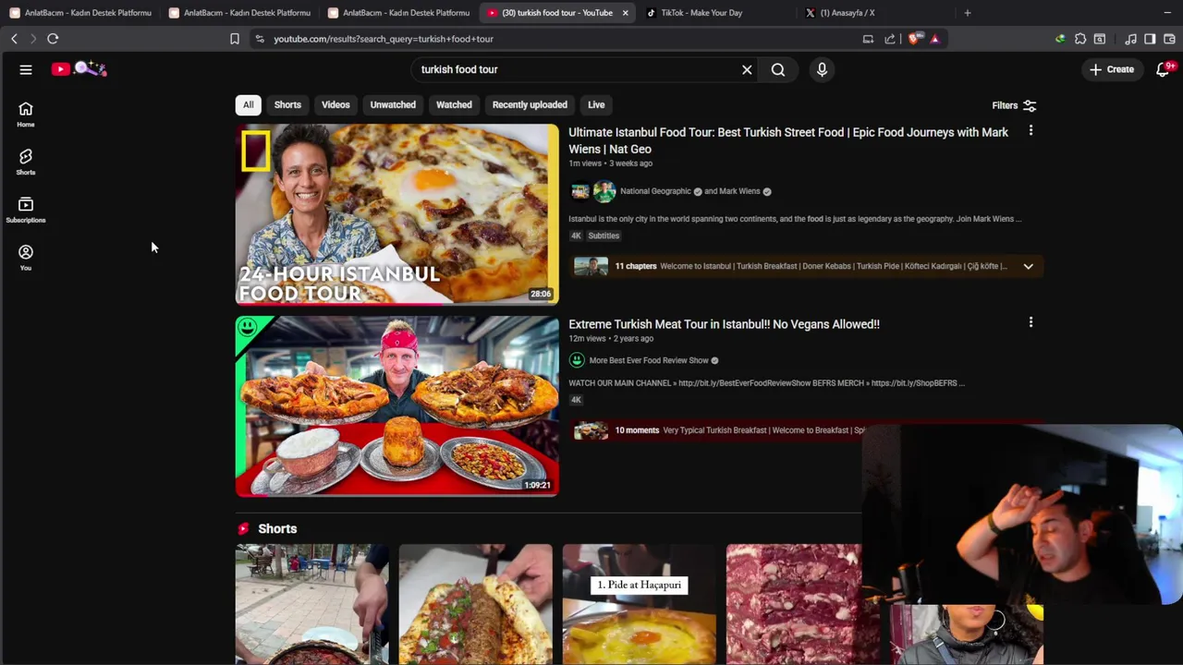Click the More Best Ever Food channel avatar
The width and height of the screenshot is (1183, 665).
click(577, 360)
